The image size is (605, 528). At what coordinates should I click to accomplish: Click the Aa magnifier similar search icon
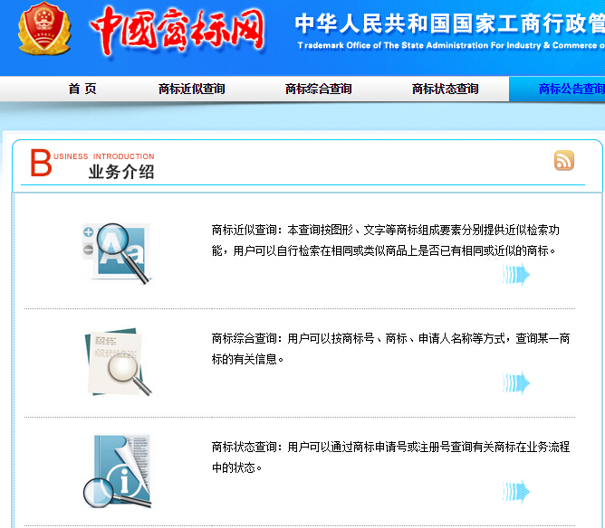pos(118,253)
